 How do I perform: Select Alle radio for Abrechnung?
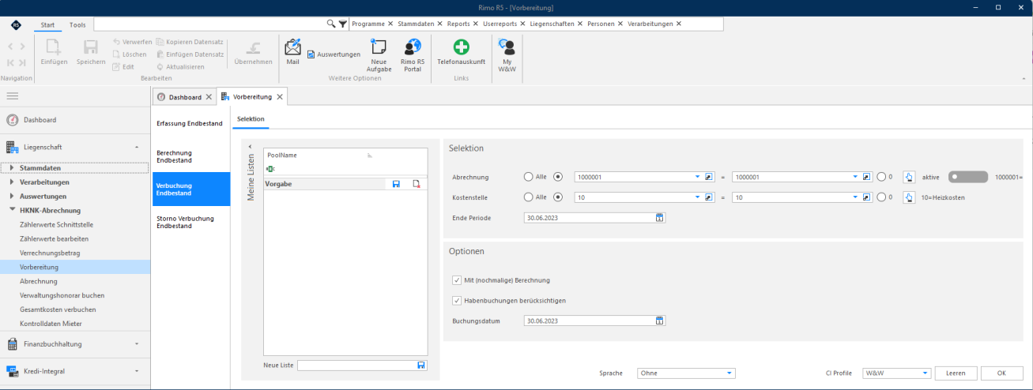(x=528, y=177)
